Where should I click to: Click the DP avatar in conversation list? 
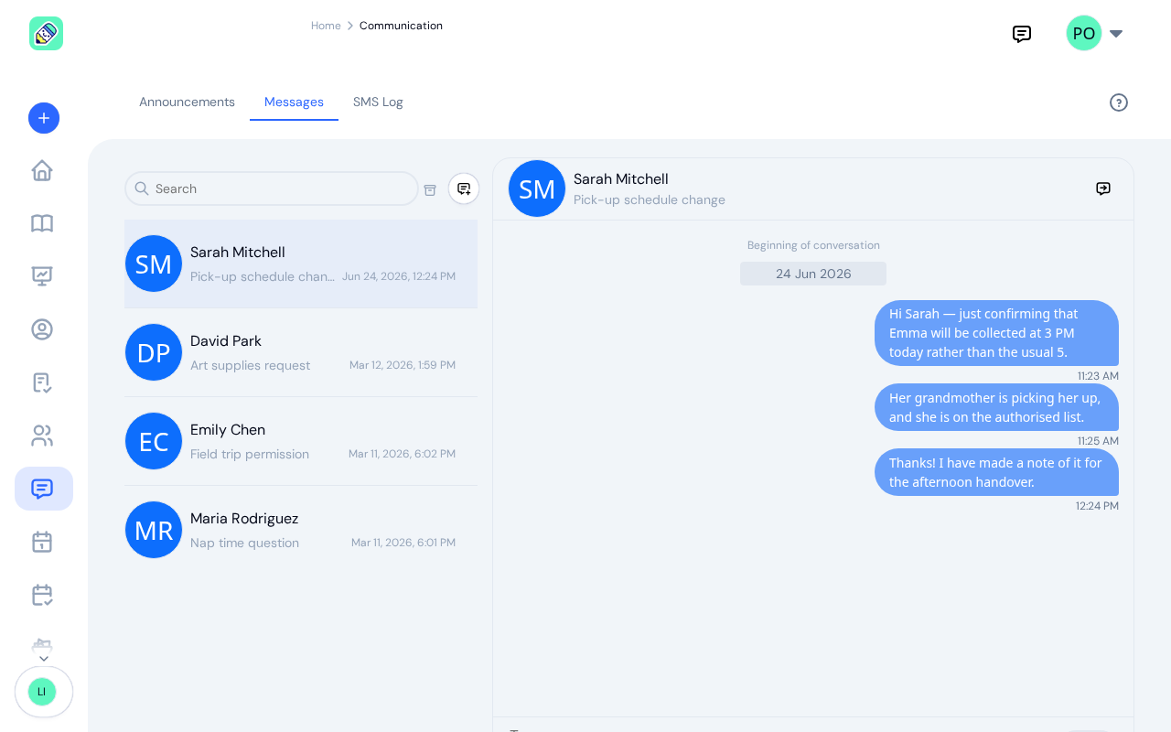[x=154, y=352]
